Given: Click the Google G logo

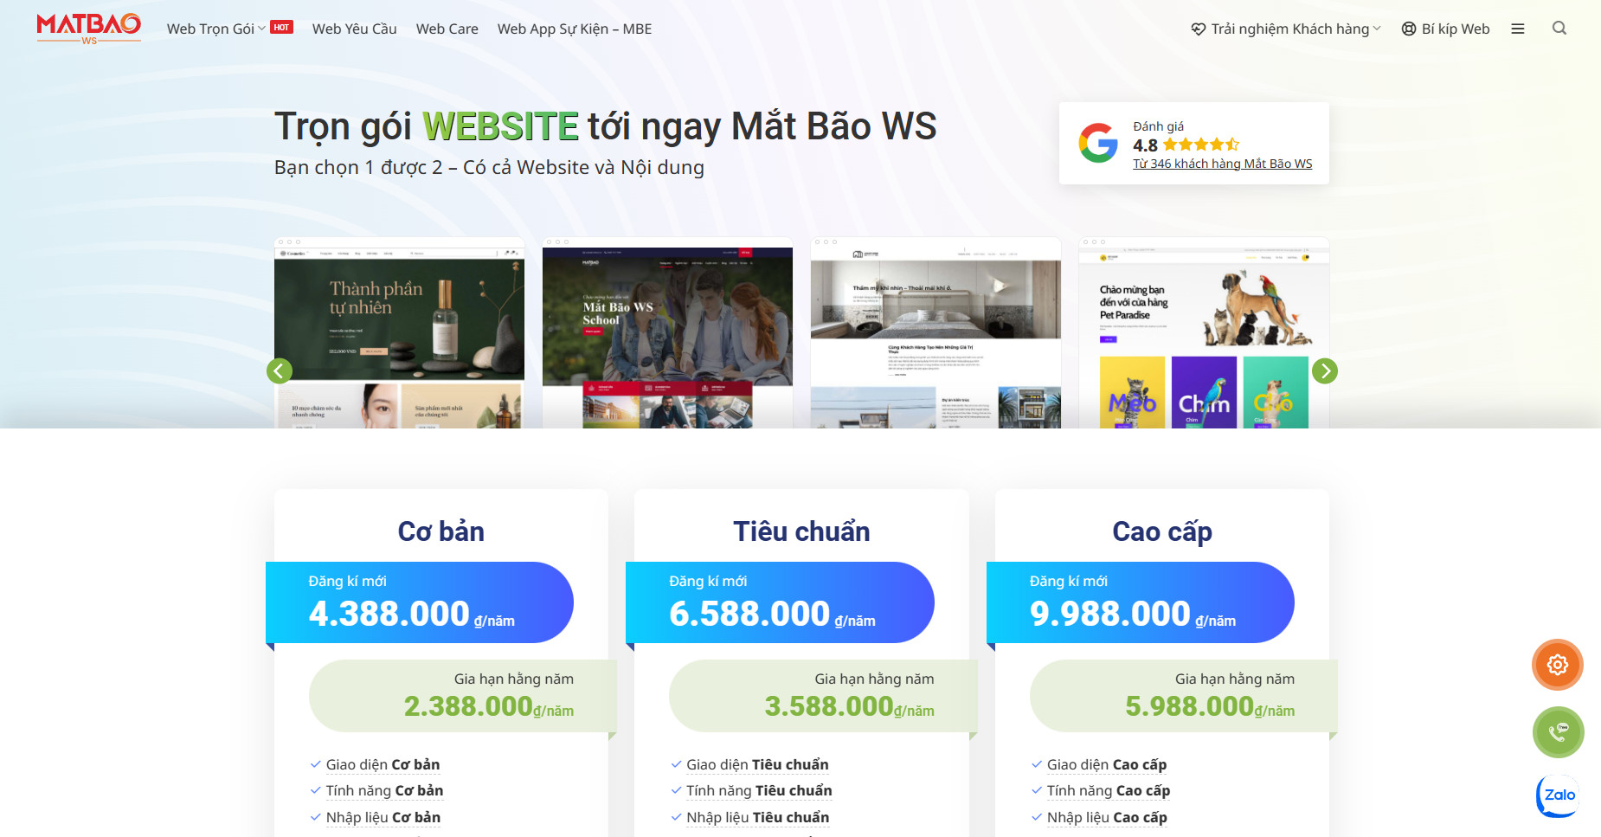Looking at the screenshot, I should [x=1098, y=143].
